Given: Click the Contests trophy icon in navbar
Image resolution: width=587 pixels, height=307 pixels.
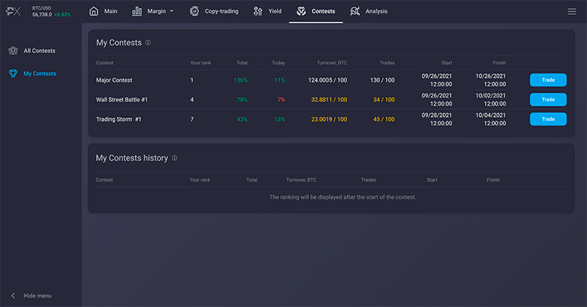Looking at the screenshot, I should pos(302,11).
